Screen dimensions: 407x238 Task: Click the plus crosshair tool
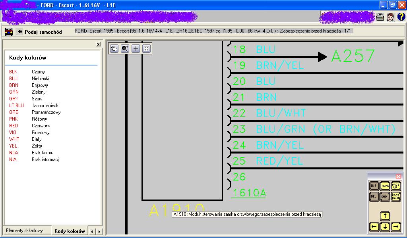pos(136,48)
